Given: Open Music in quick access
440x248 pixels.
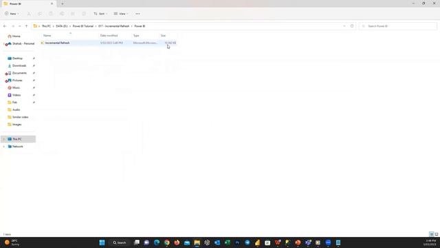Looking at the screenshot, I should click(x=16, y=87).
